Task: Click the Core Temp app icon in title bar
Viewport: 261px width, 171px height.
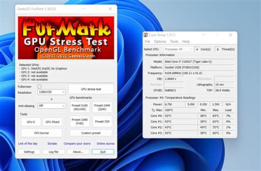Action: pyautogui.click(x=146, y=35)
